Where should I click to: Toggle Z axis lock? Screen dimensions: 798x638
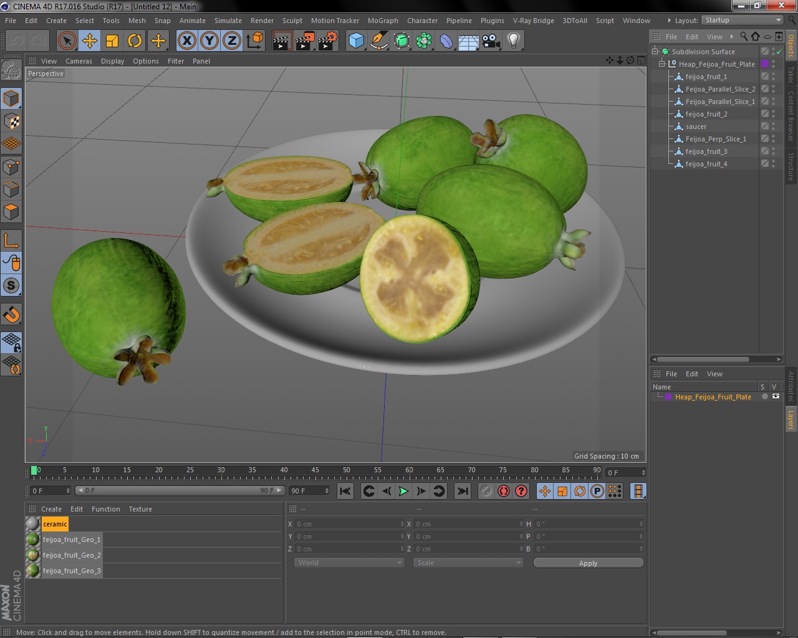[232, 41]
